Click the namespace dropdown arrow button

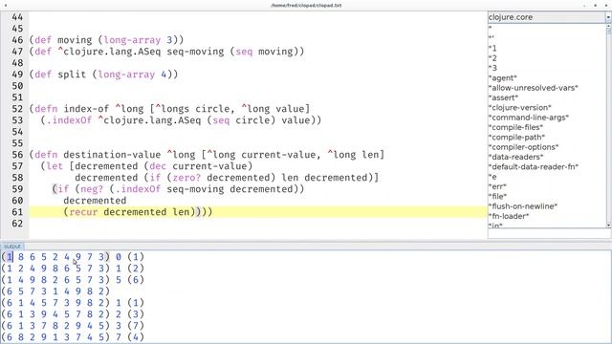pos(608,17)
